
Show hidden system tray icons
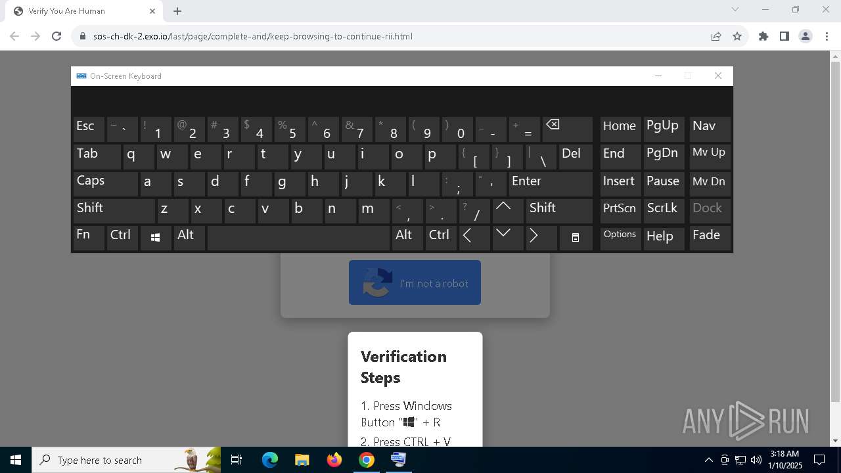point(708,460)
